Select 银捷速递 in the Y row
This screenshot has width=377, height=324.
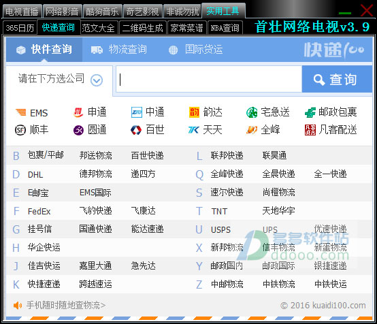[330, 265]
